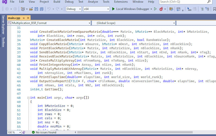Click the Undo arrow icon
This screenshot has width=216, height=136.
49,9
